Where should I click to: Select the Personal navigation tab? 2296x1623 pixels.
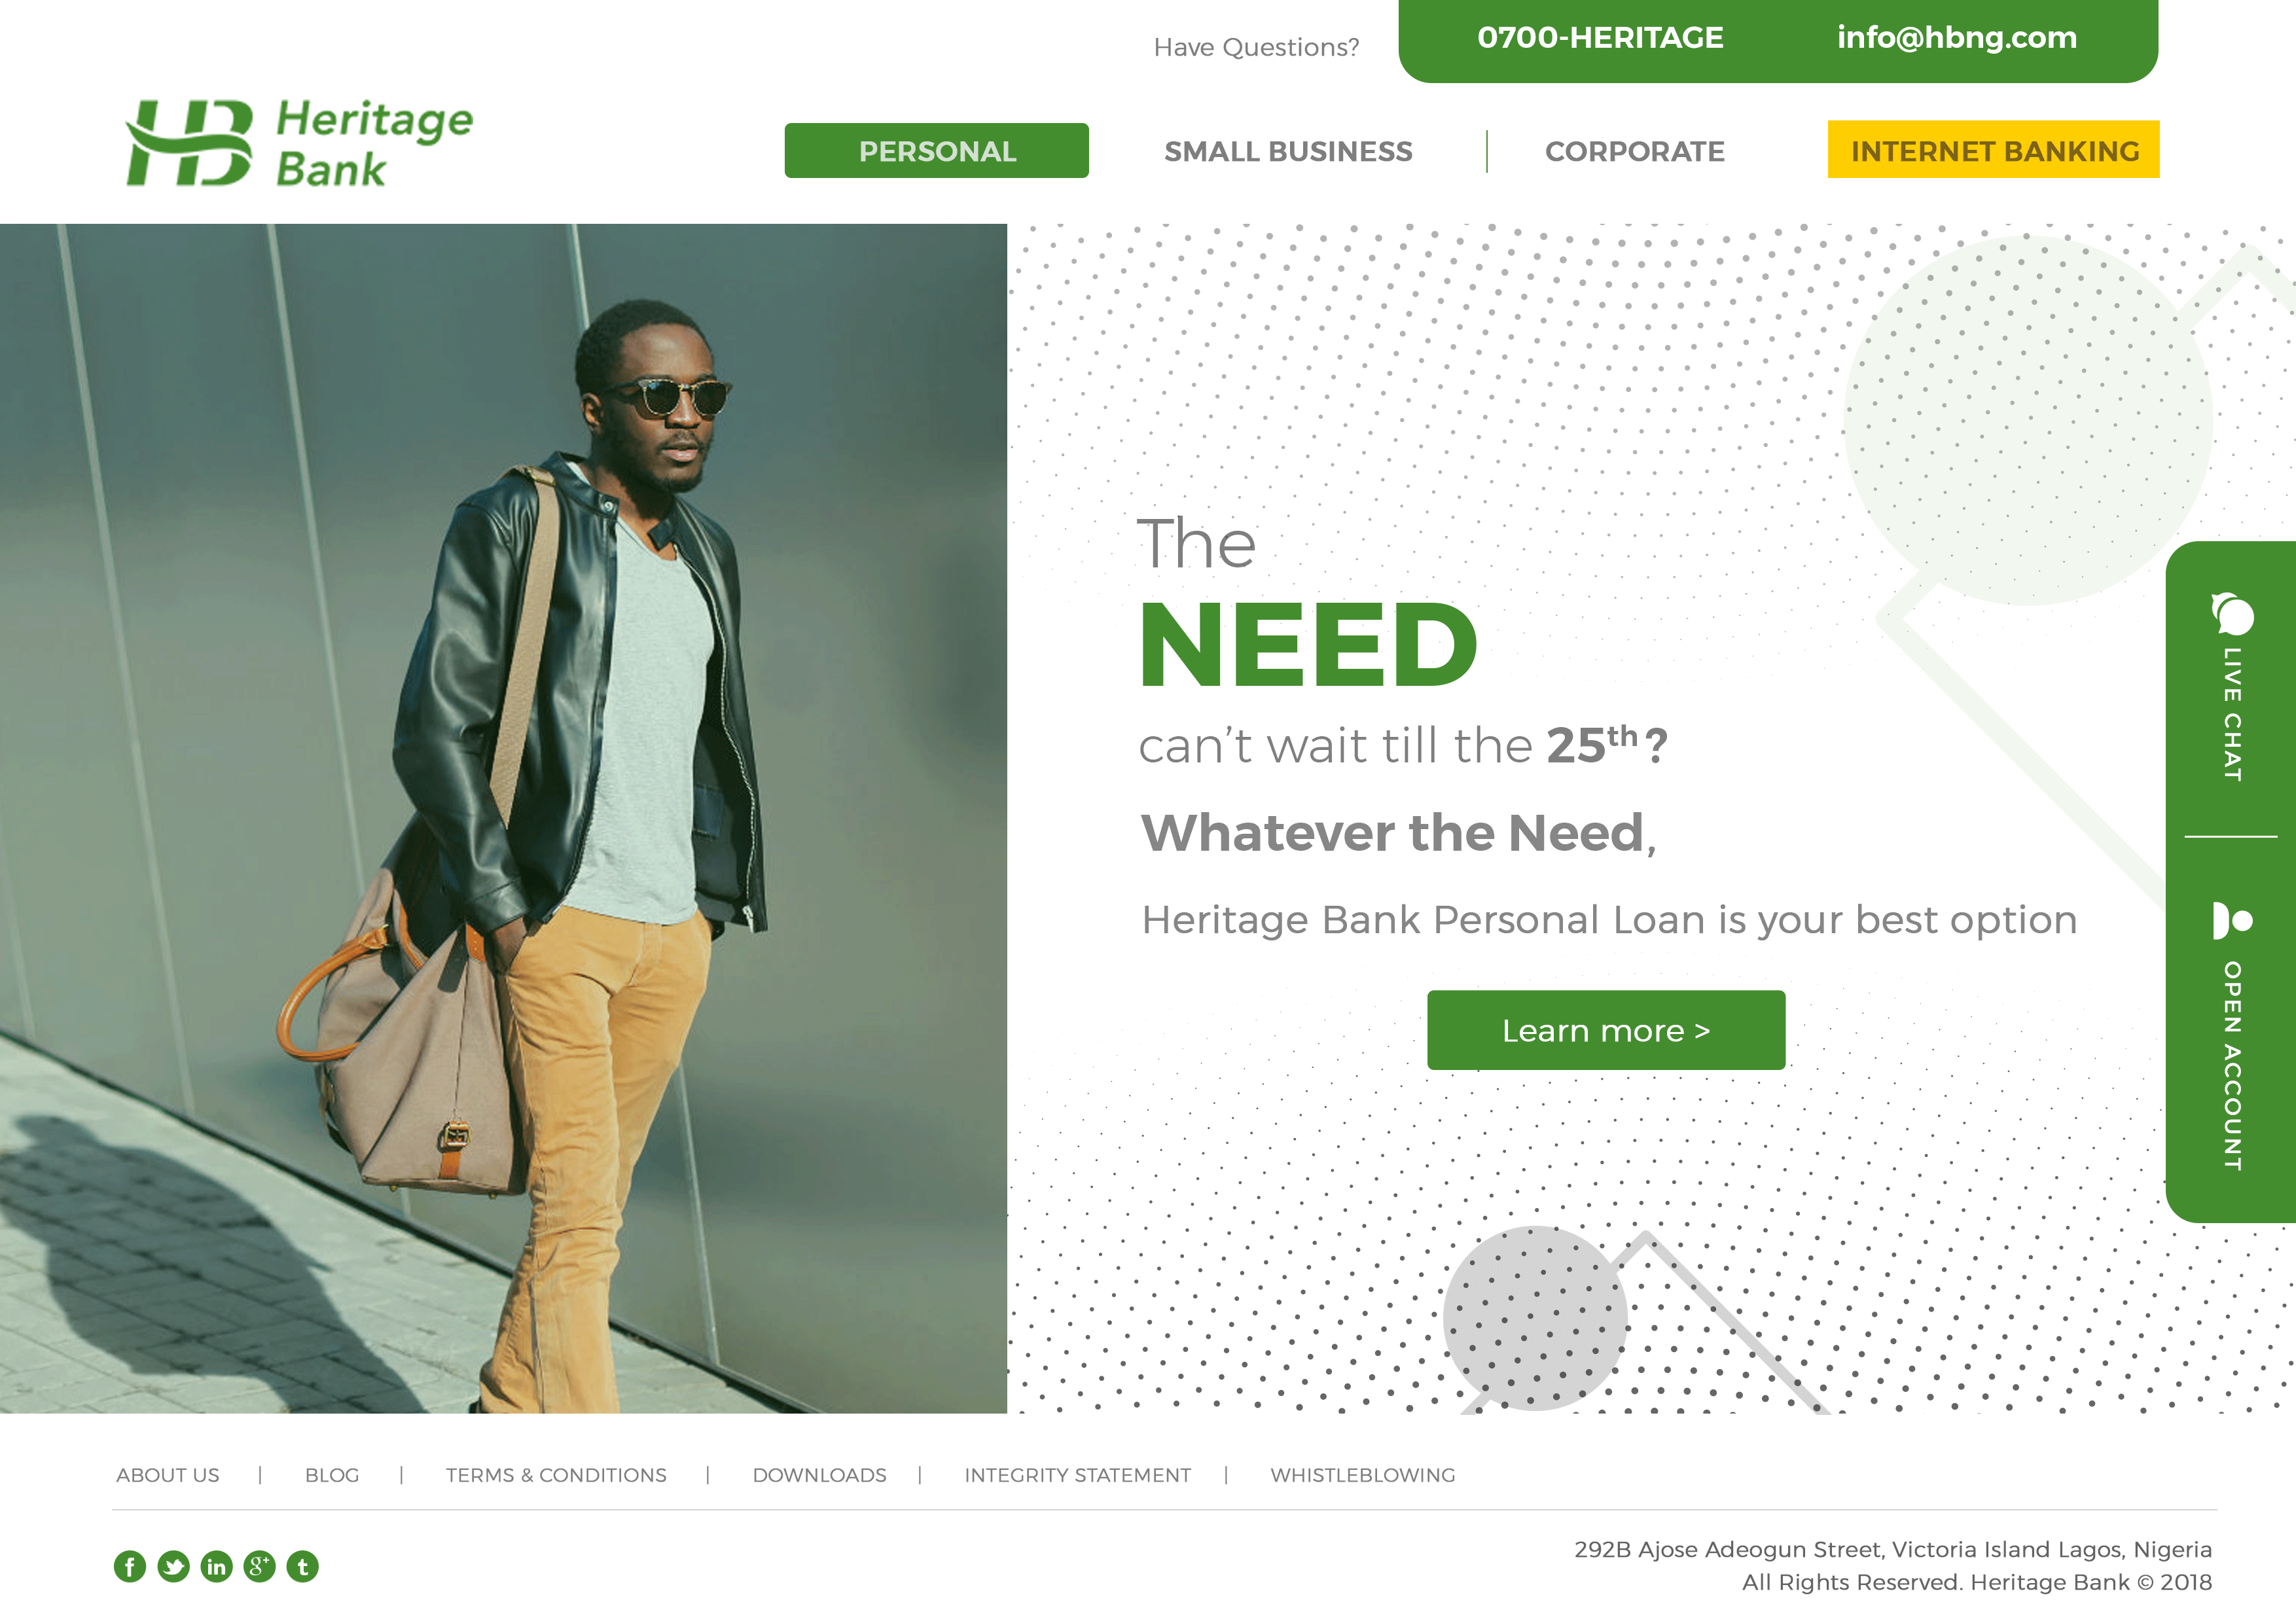coord(937,151)
